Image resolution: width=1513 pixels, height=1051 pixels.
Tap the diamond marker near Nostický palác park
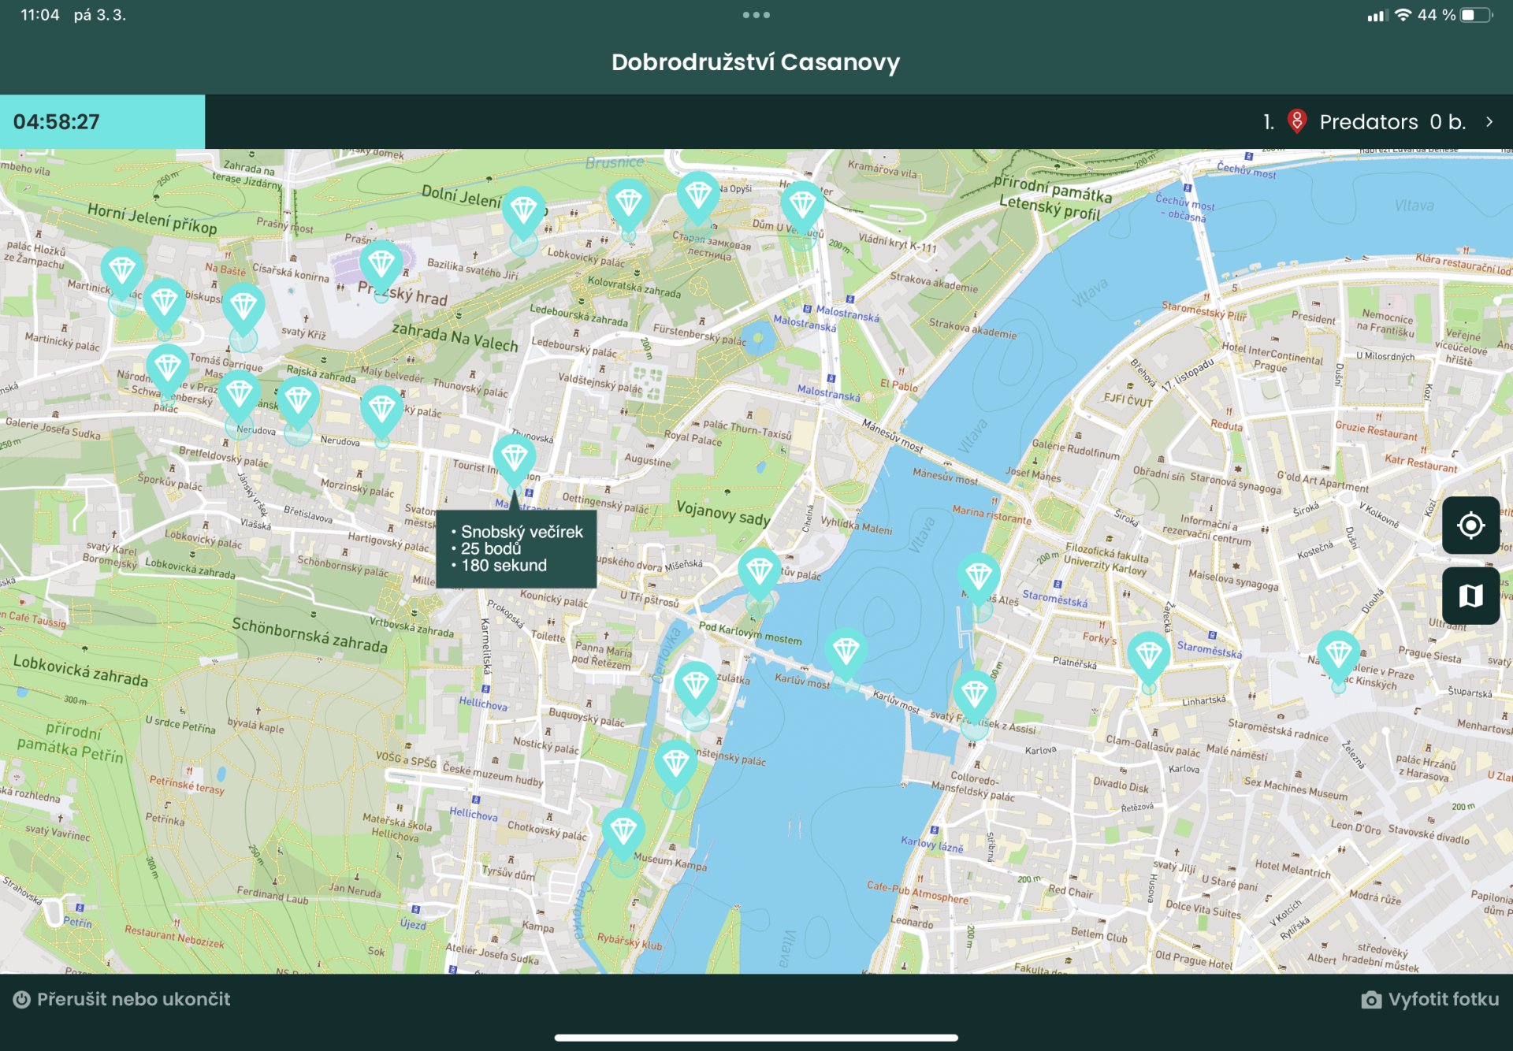pyautogui.click(x=675, y=765)
